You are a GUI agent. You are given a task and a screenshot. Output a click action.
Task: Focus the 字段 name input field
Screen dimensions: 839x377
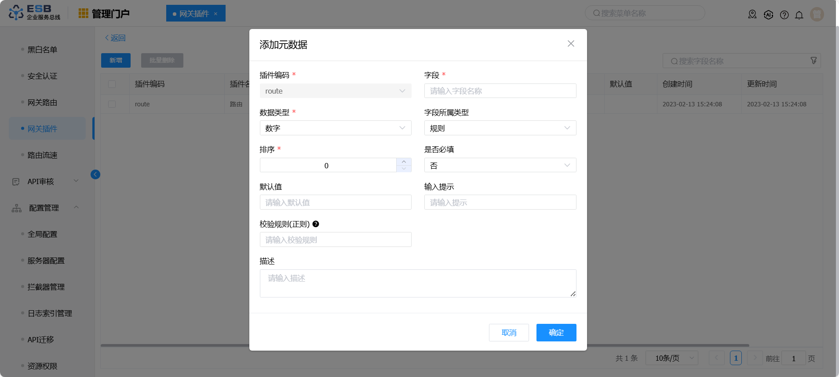pos(500,91)
